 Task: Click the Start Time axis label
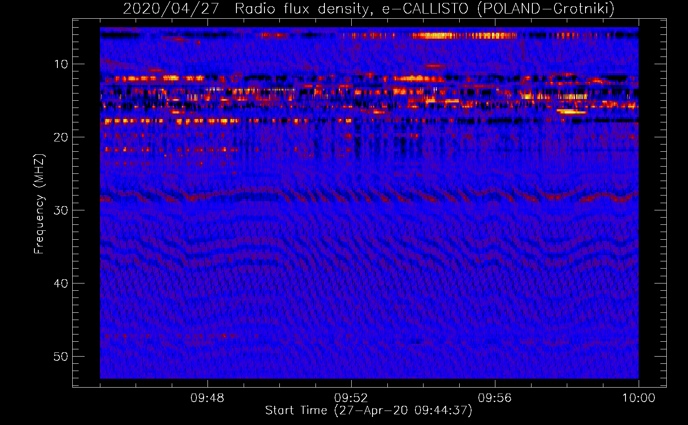click(x=369, y=411)
